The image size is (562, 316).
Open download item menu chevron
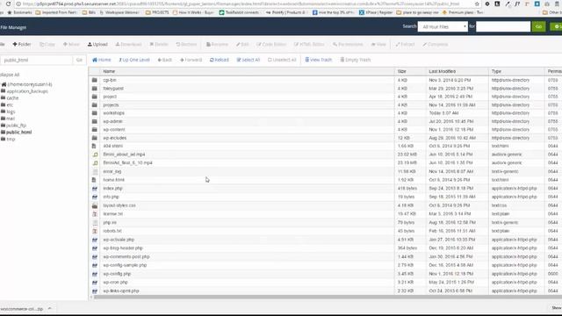coord(49,308)
